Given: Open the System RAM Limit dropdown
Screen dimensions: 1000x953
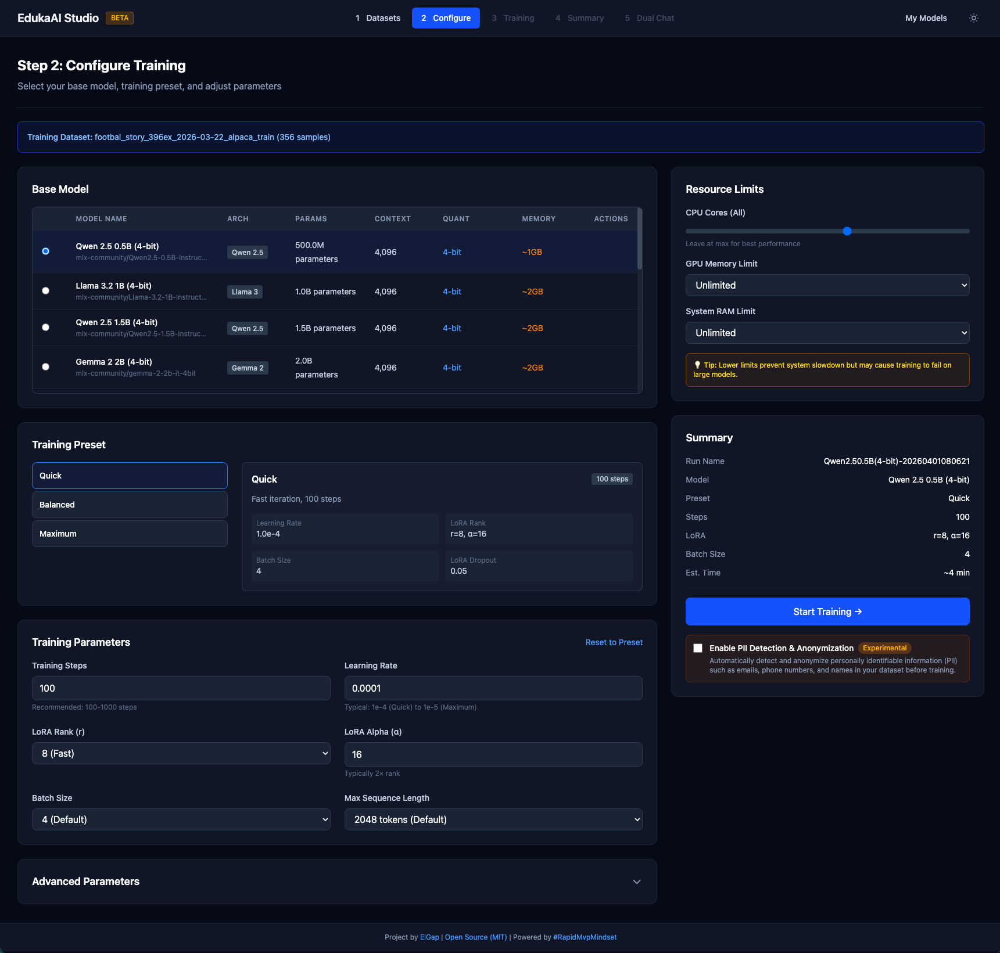Looking at the screenshot, I should coord(827,333).
